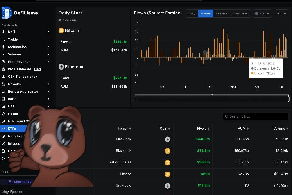Click the NFT image icon

click(x=3, y=106)
